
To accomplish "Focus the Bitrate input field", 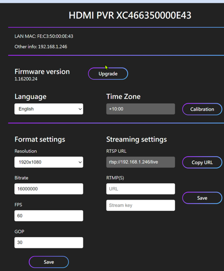I will (49, 189).
